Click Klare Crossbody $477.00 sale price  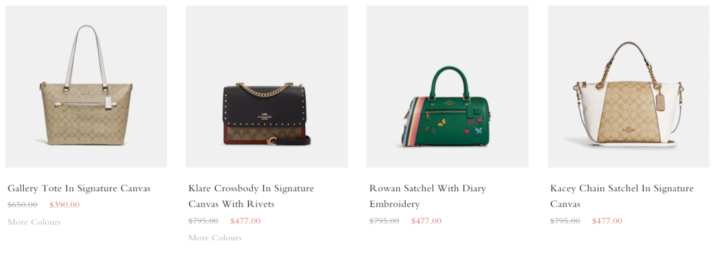(x=246, y=221)
